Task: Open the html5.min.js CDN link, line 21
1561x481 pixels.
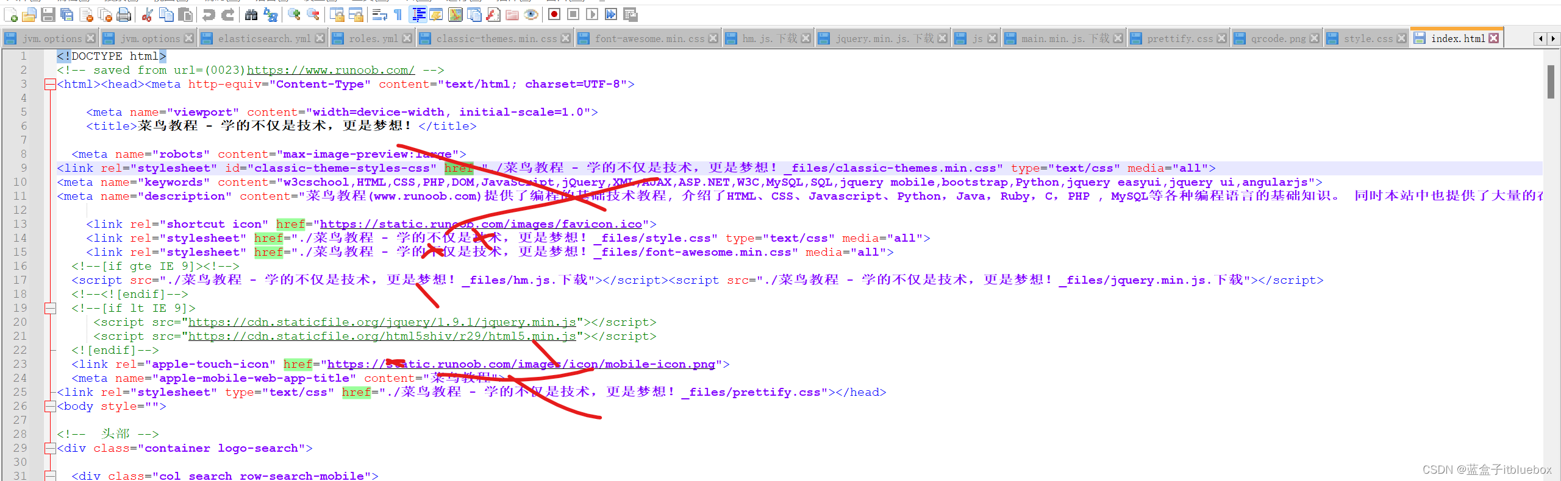Action: (382, 336)
